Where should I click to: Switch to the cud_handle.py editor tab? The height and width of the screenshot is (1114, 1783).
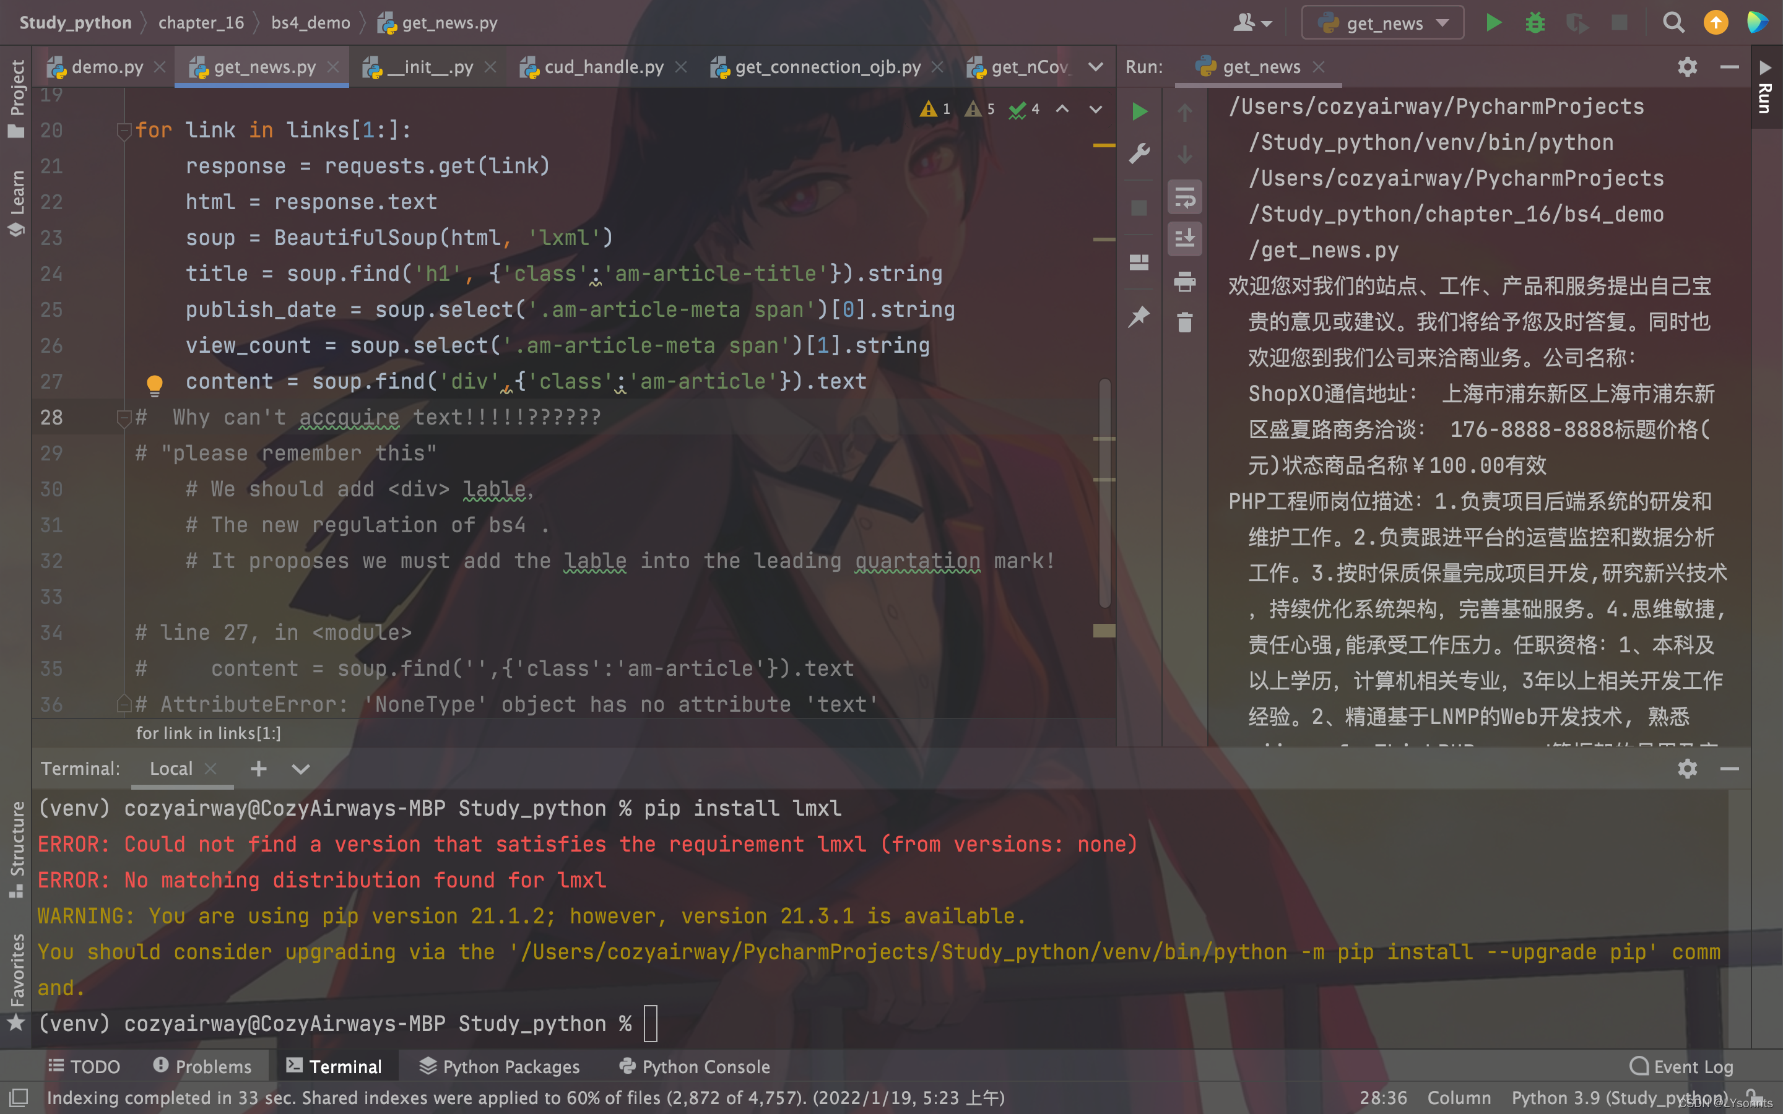point(602,67)
